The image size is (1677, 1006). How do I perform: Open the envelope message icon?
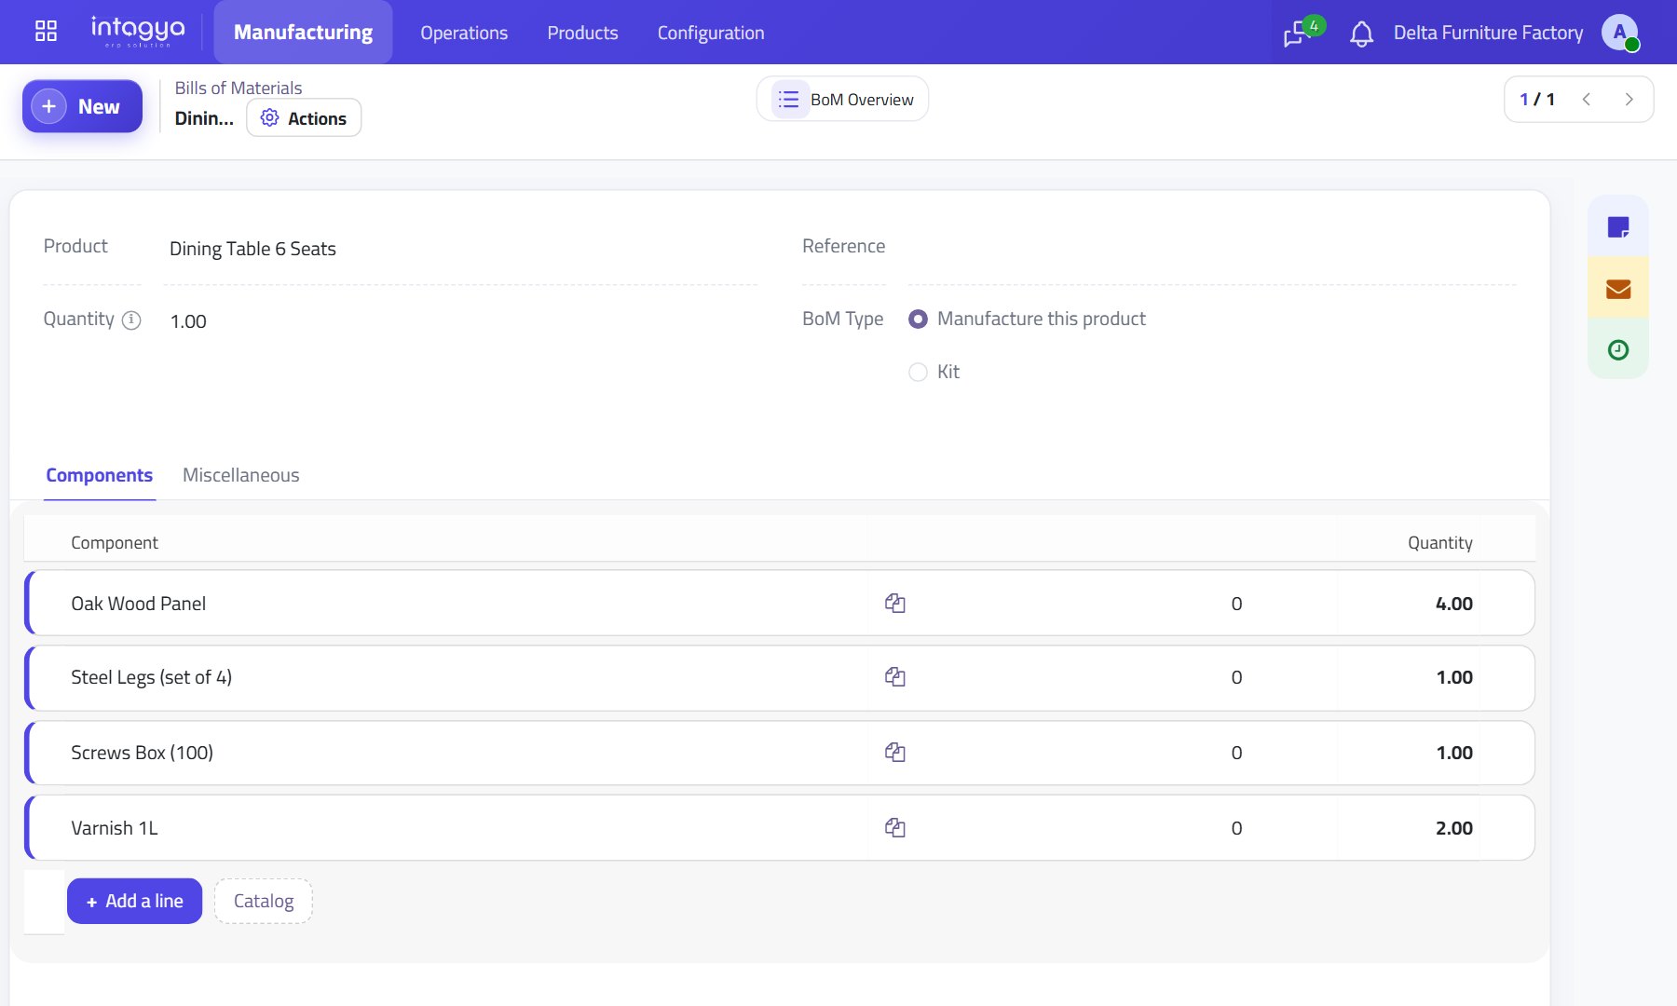click(x=1618, y=289)
